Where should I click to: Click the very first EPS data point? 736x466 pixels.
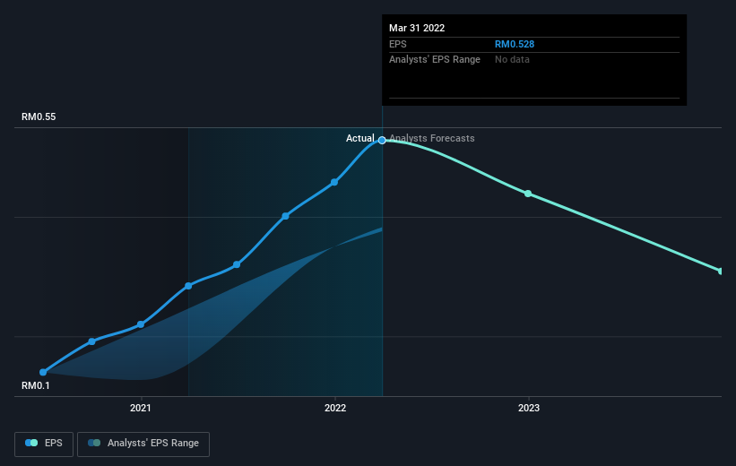click(43, 372)
